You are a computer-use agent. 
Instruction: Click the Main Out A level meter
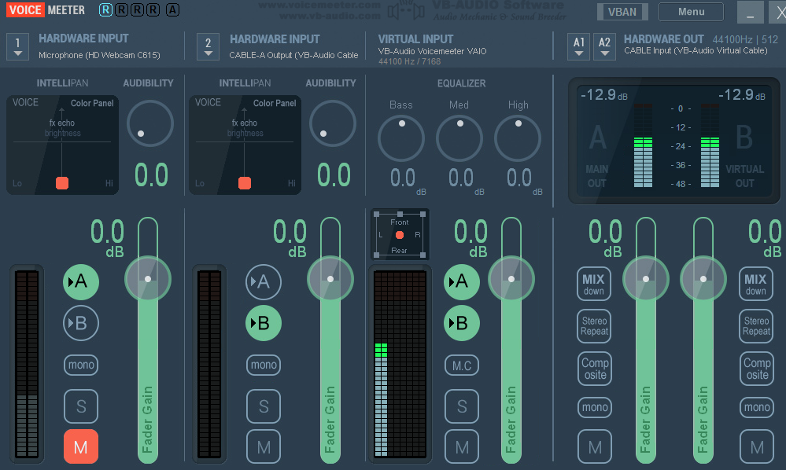pyautogui.click(x=643, y=145)
